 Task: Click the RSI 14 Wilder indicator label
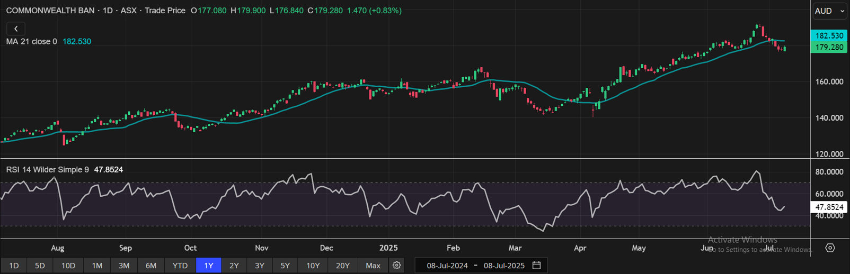click(x=48, y=170)
